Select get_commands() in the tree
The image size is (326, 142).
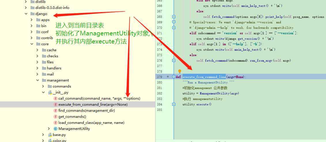point(72,116)
